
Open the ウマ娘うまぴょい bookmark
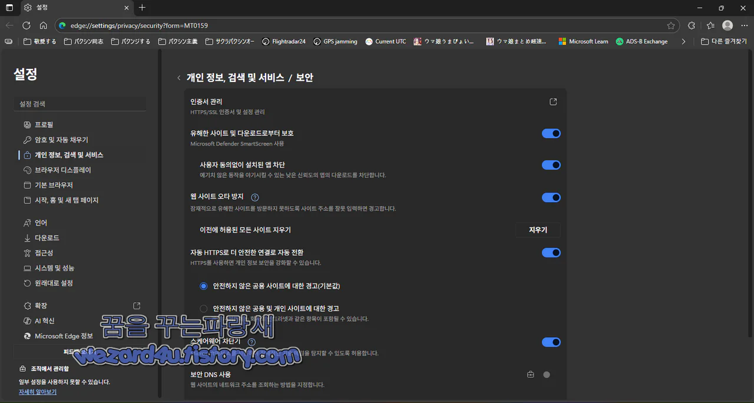pos(444,41)
